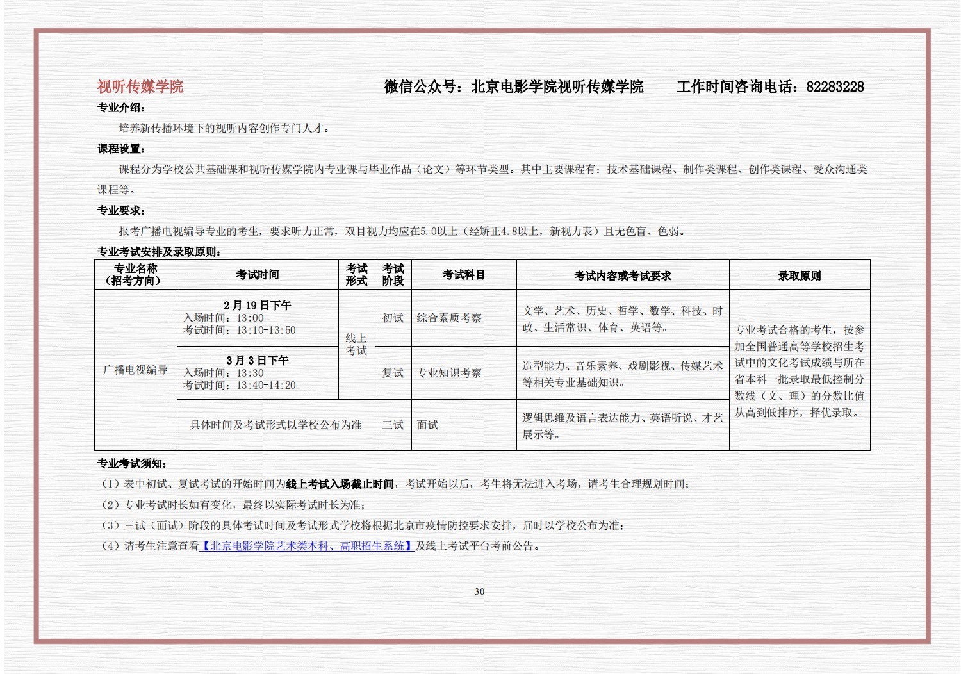Click the consultation phone number 82283228

point(835,87)
